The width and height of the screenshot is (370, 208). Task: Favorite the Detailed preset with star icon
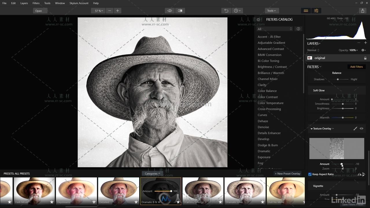(136, 202)
